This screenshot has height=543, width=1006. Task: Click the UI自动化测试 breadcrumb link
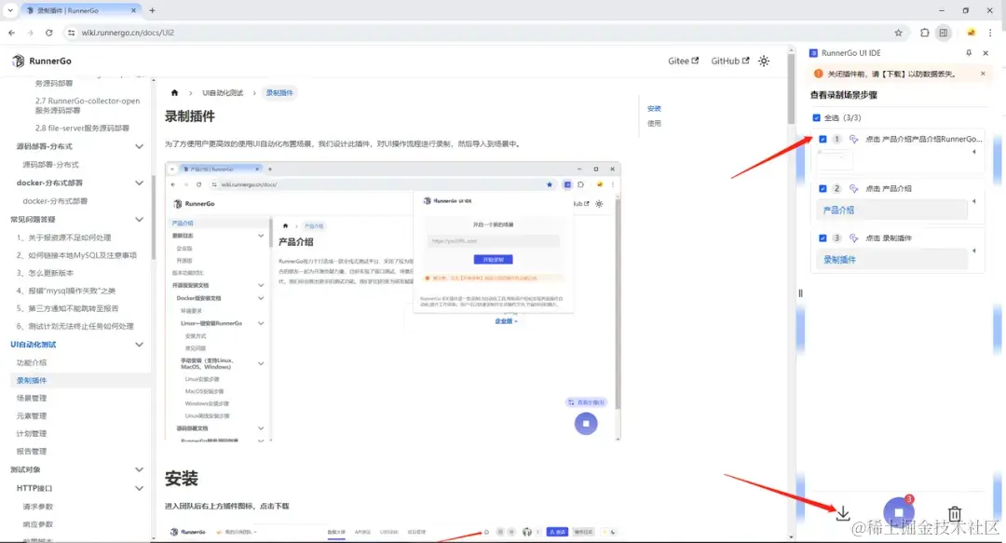point(223,93)
